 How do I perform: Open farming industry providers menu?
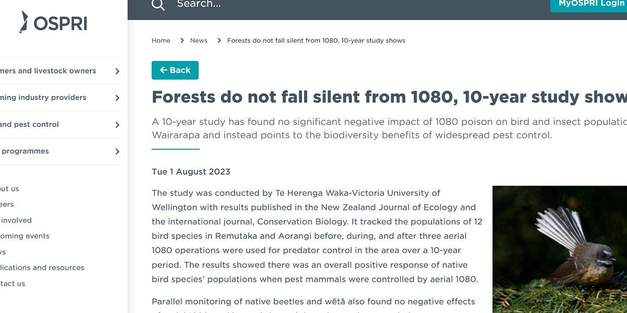coord(43,98)
